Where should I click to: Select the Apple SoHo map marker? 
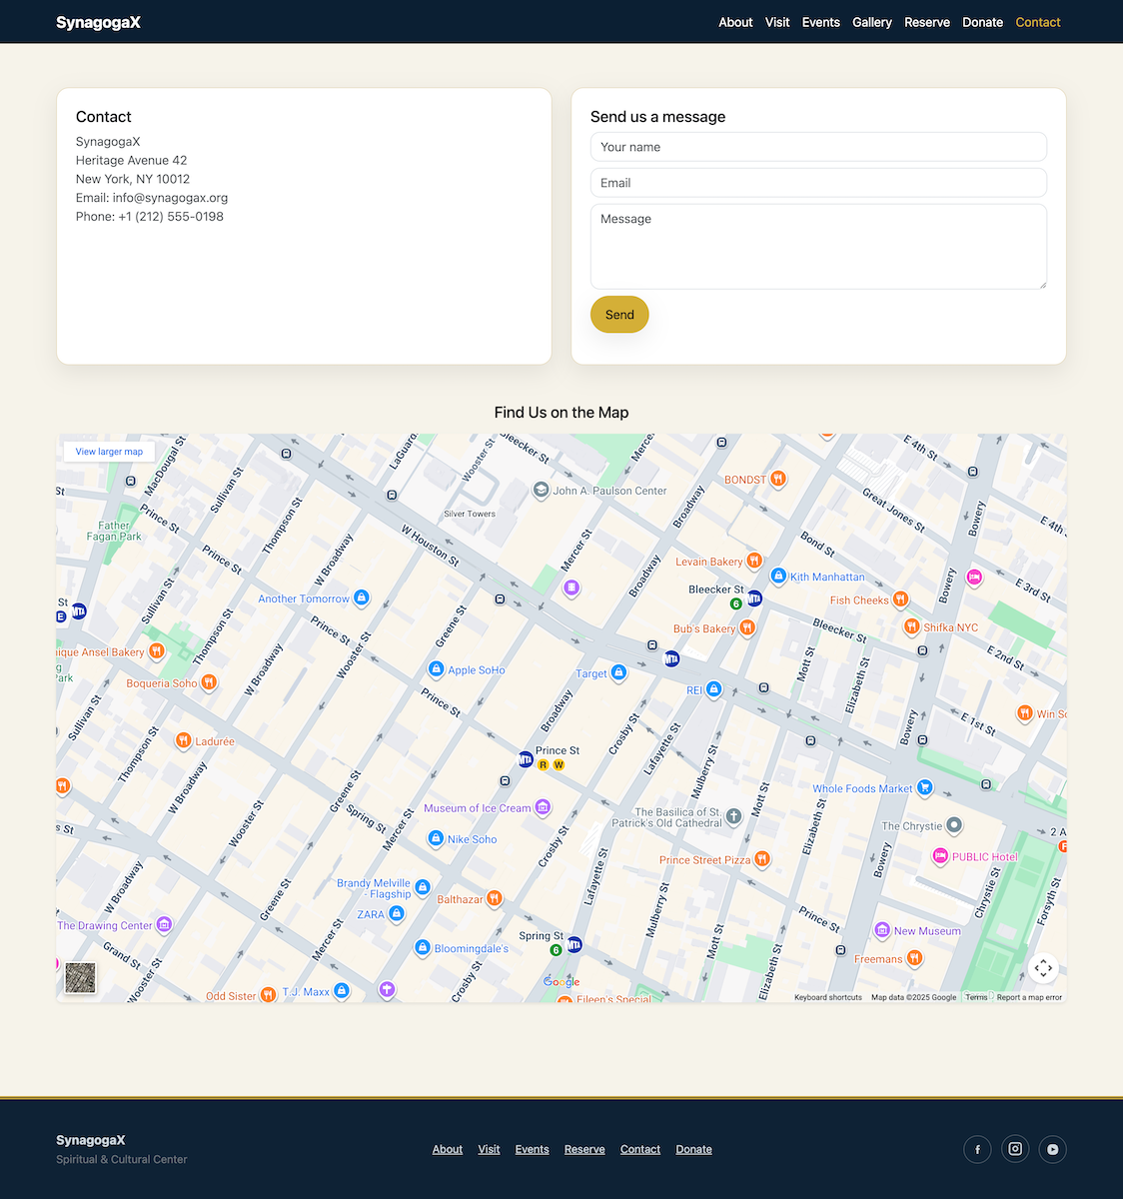(x=436, y=669)
